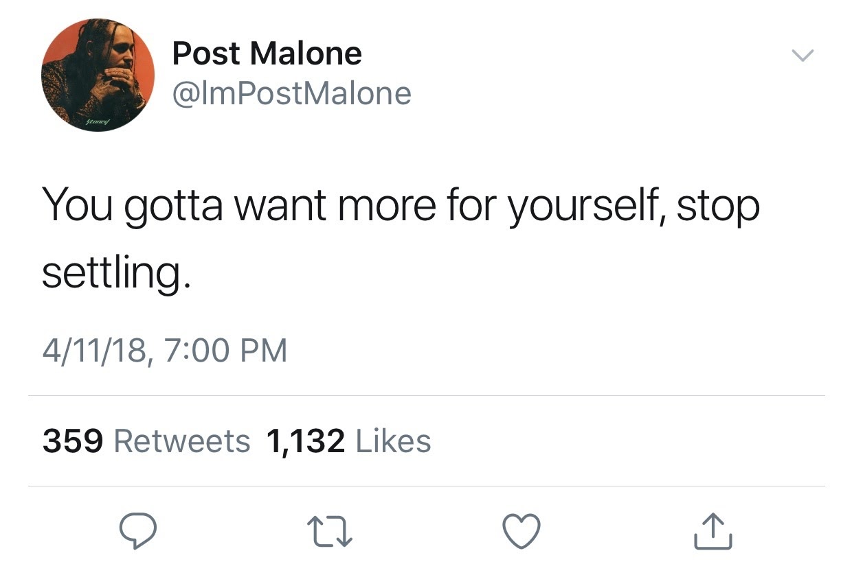Show who retweeted via 359 Retweets
The image size is (841, 575).
tap(146, 441)
